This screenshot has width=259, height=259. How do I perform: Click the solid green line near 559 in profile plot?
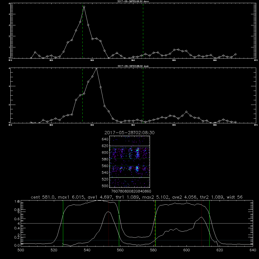(x=119, y=223)
